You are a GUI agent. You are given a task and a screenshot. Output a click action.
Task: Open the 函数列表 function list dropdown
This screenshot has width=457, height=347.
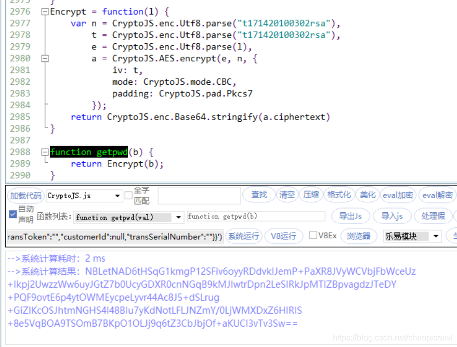click(x=178, y=217)
